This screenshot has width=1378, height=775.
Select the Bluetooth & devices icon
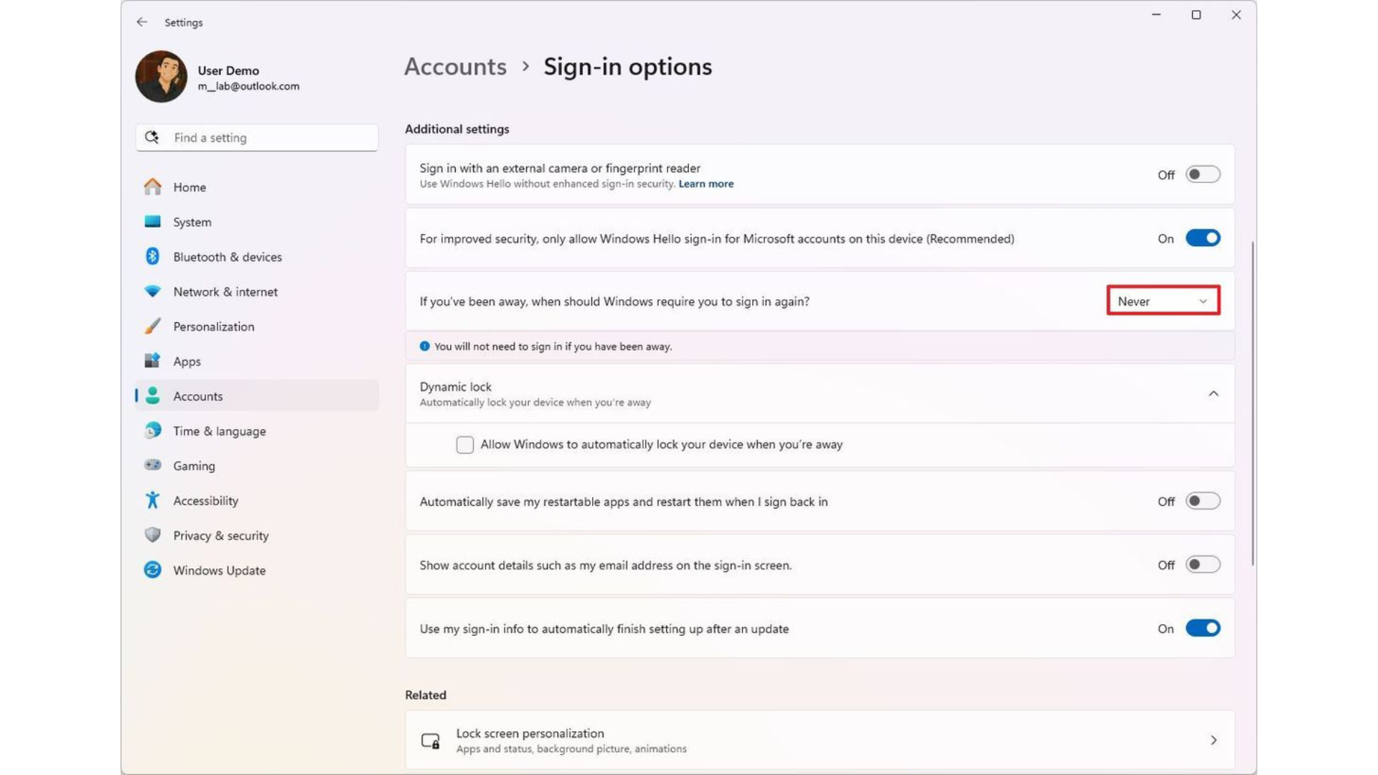[x=152, y=256]
